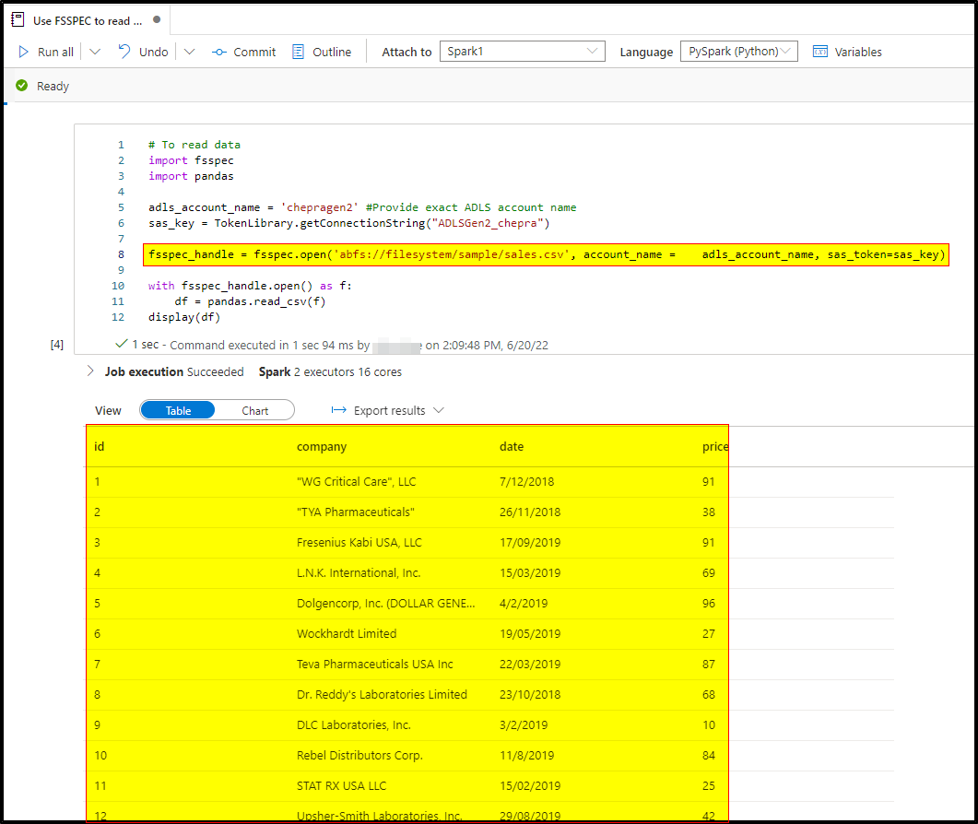Image resolution: width=978 pixels, height=824 pixels.
Task: Select the Use FSSPEC to read notebook tab
Action: [x=88, y=20]
